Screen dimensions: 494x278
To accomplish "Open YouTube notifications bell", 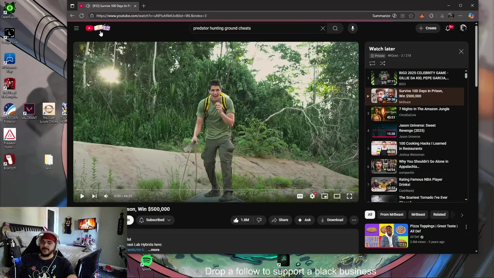I will click(x=448, y=28).
